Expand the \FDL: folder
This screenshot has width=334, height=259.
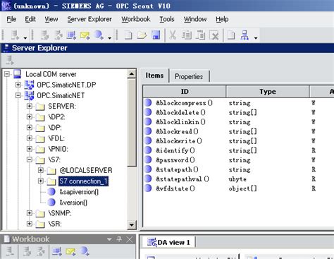click(x=30, y=138)
